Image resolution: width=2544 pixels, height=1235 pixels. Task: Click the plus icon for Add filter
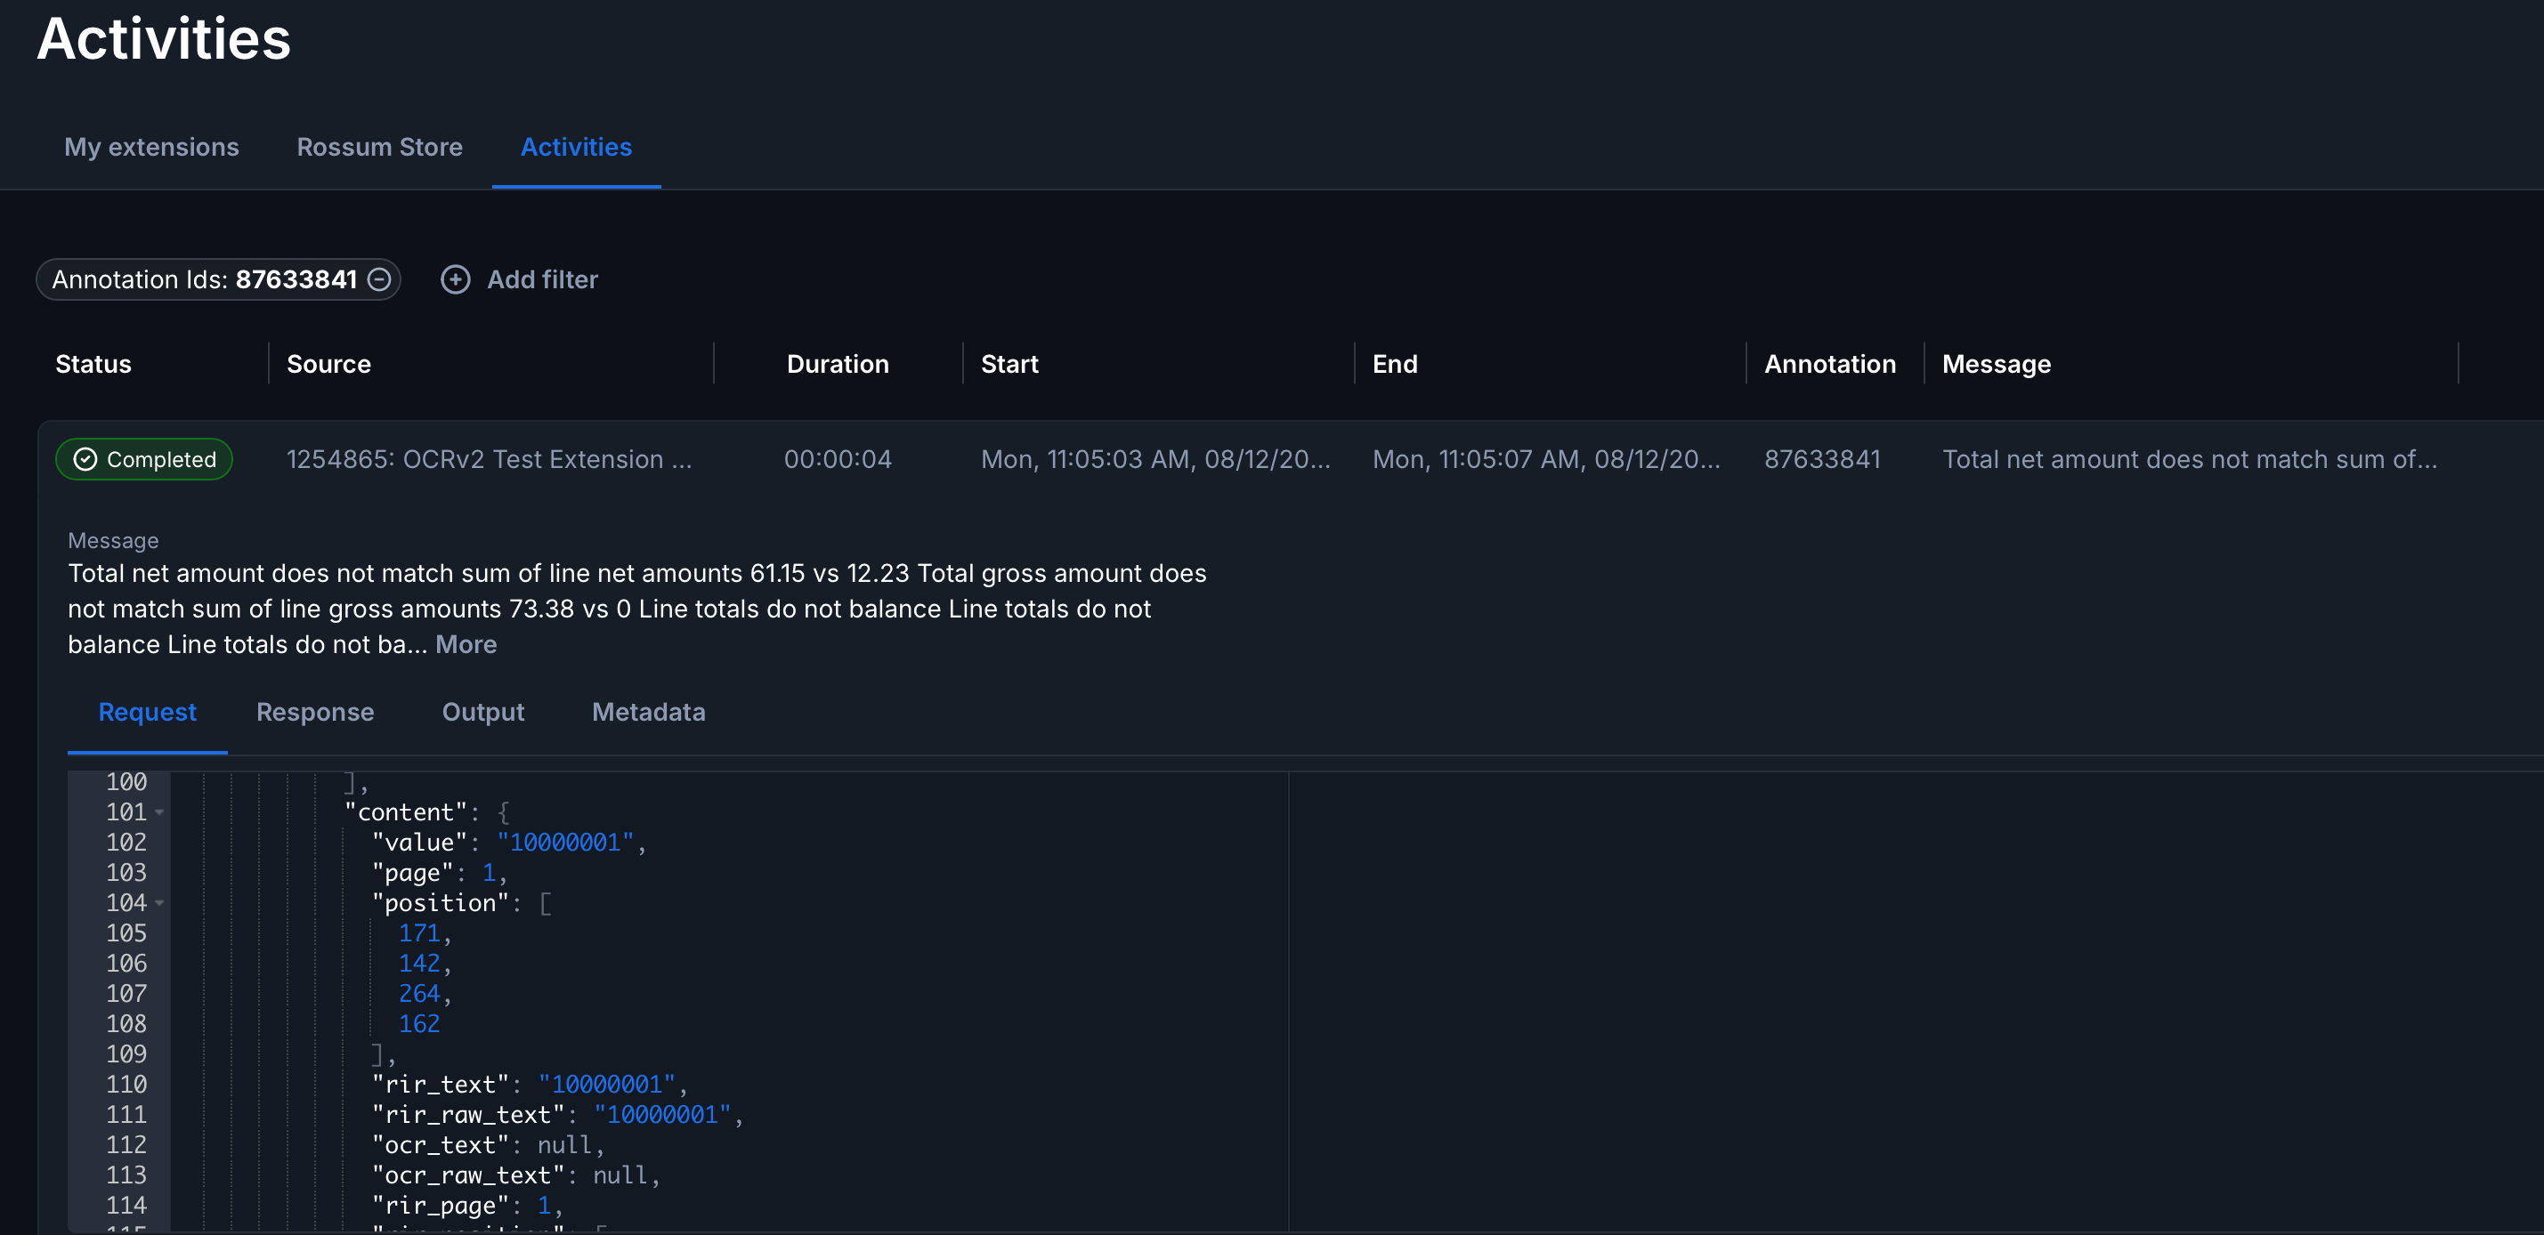(455, 279)
